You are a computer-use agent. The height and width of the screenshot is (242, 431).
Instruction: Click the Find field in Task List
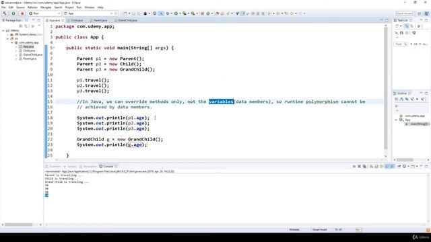pos(401,44)
